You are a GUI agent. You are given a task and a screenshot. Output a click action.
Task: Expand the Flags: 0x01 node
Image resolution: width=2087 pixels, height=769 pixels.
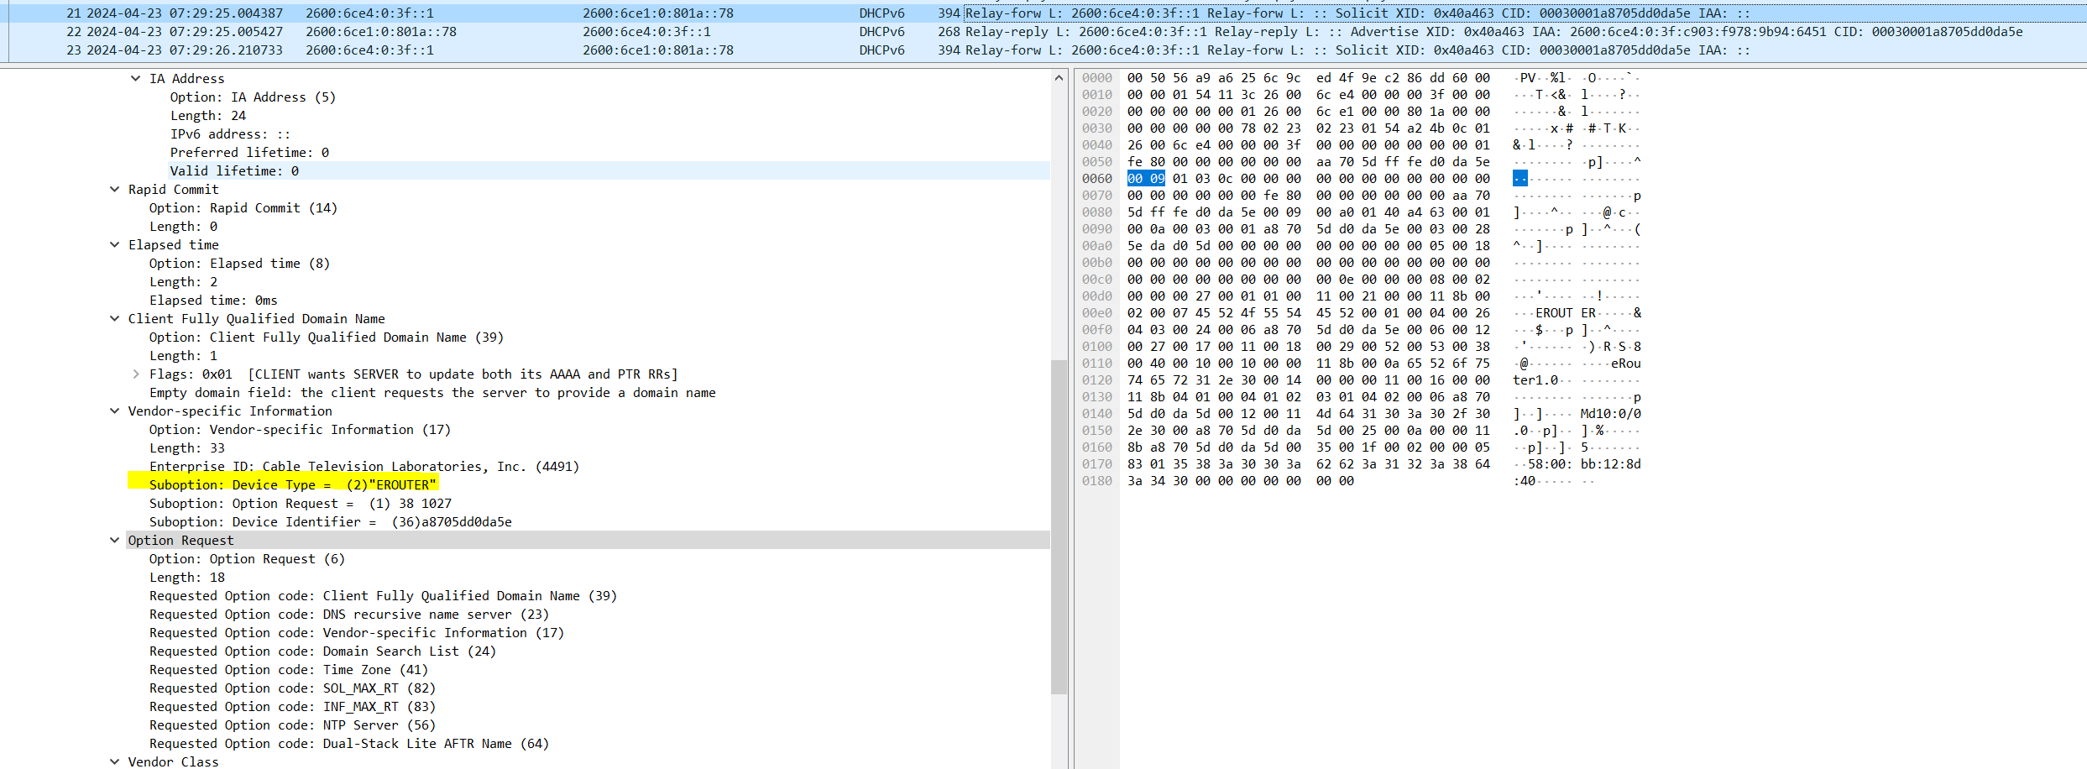point(135,374)
